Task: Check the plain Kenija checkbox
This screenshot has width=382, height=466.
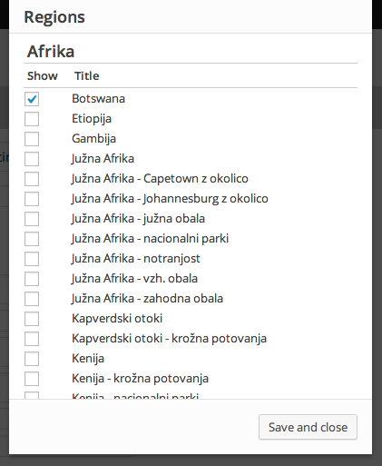Action: click(x=32, y=359)
